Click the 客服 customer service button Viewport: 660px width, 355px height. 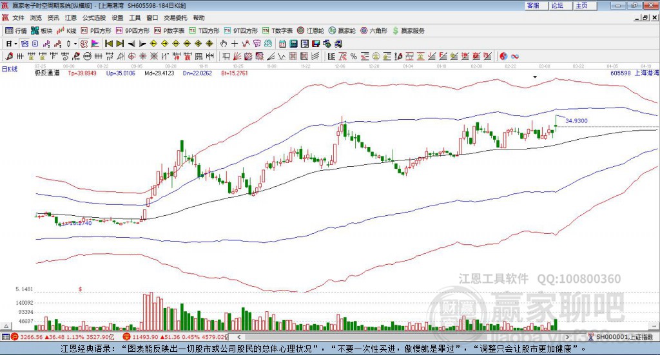(536, 5)
